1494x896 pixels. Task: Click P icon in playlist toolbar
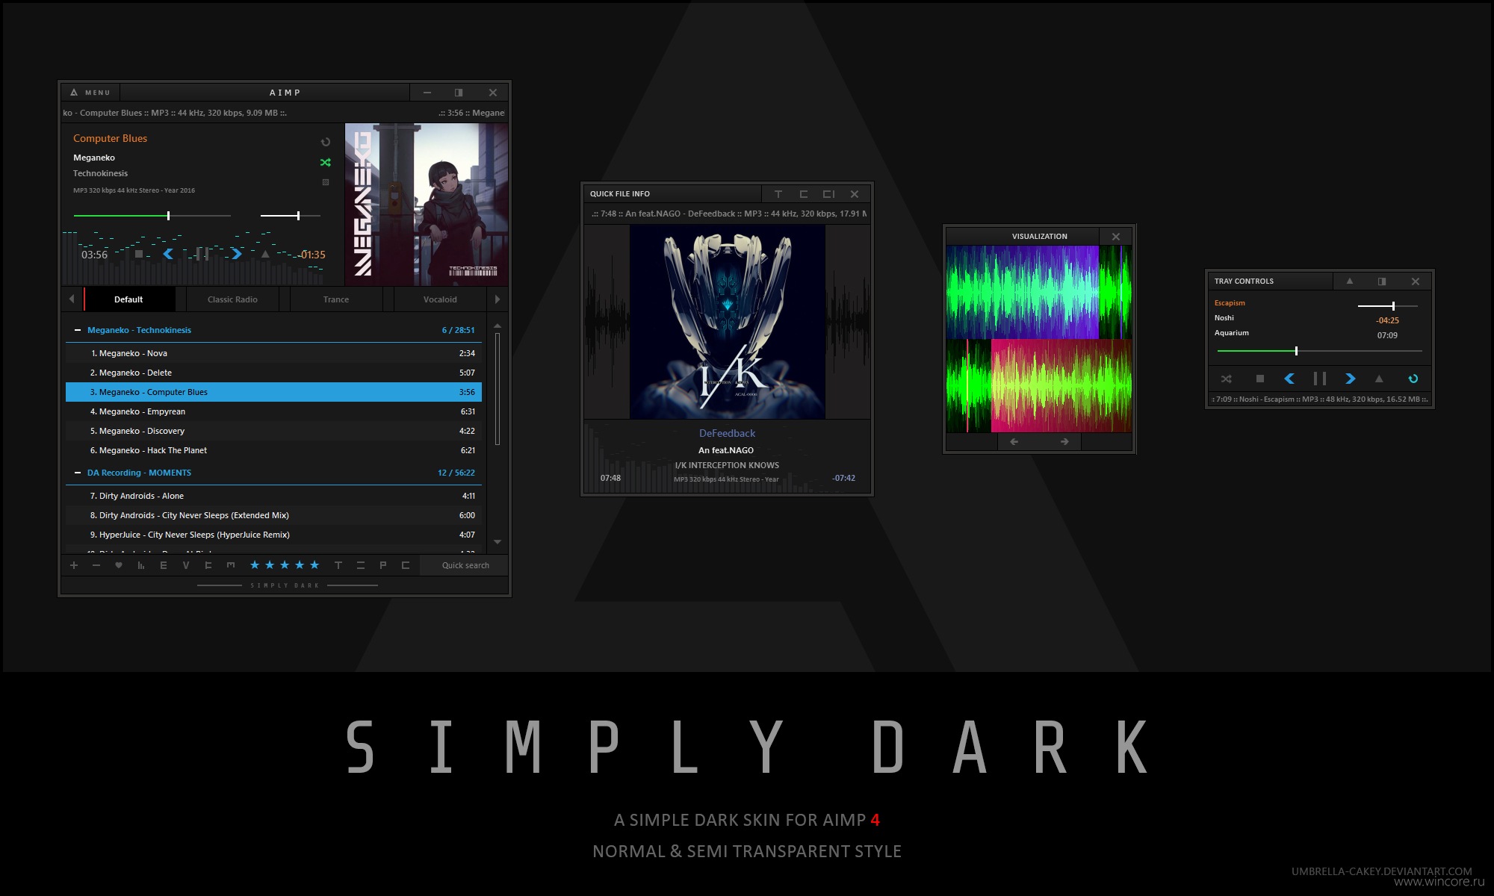pos(383,565)
